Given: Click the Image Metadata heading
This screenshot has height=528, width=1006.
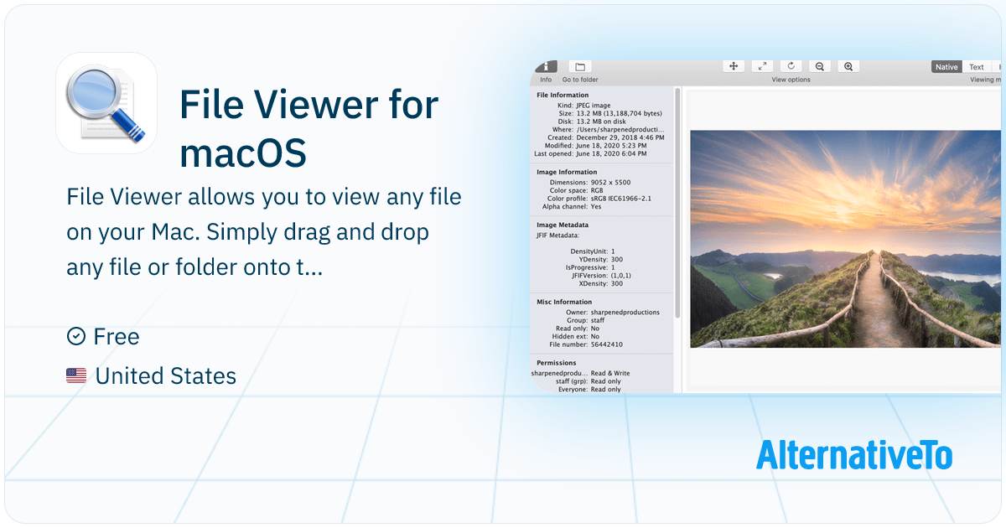Looking at the screenshot, I should coord(563,225).
